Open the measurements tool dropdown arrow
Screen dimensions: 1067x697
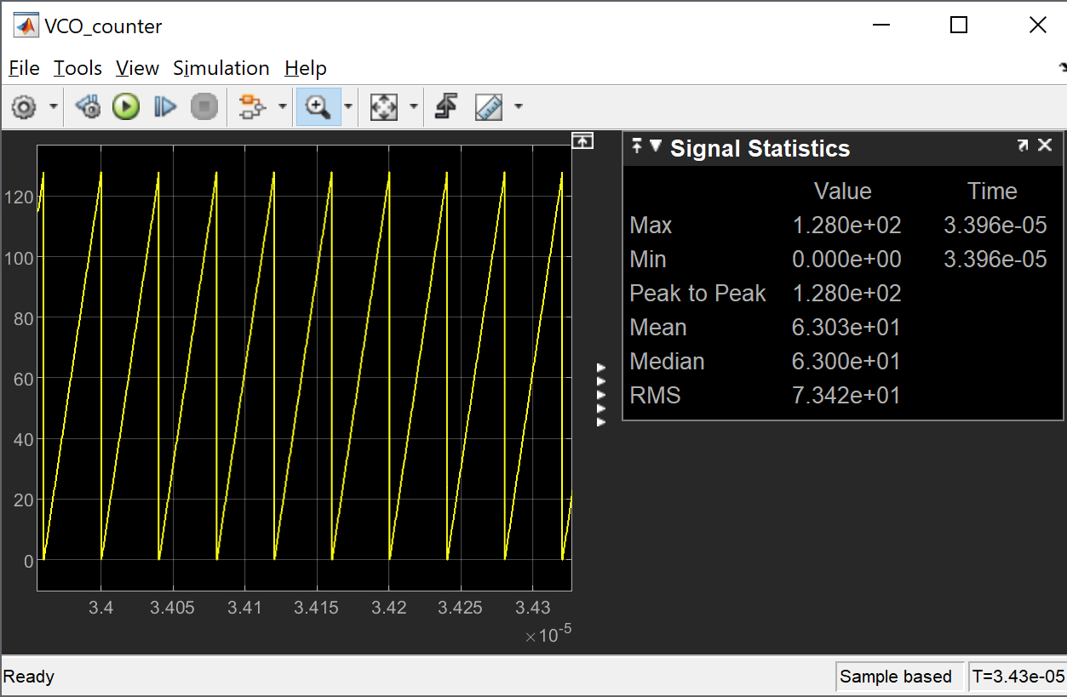[x=519, y=106]
